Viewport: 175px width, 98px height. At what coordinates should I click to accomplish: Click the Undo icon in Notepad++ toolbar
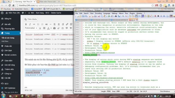pos(109,16)
